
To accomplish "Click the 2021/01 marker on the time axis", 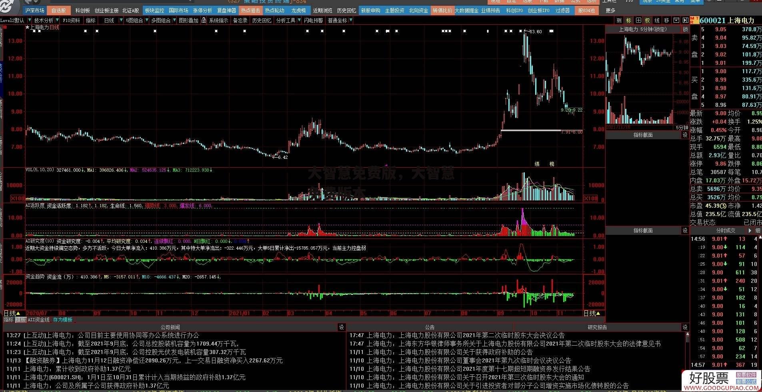I will pos(240,314).
